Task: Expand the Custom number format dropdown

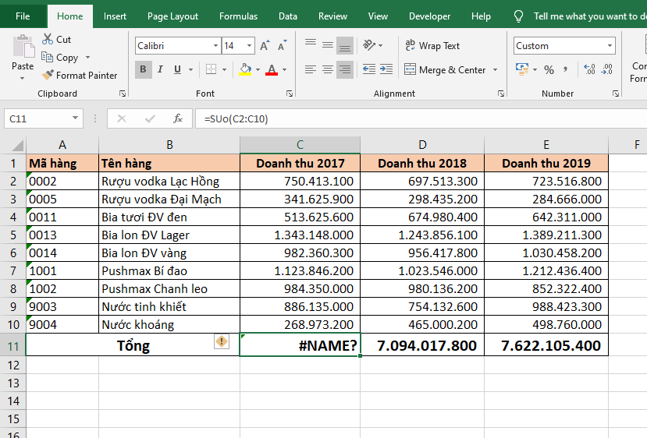Action: coord(609,46)
